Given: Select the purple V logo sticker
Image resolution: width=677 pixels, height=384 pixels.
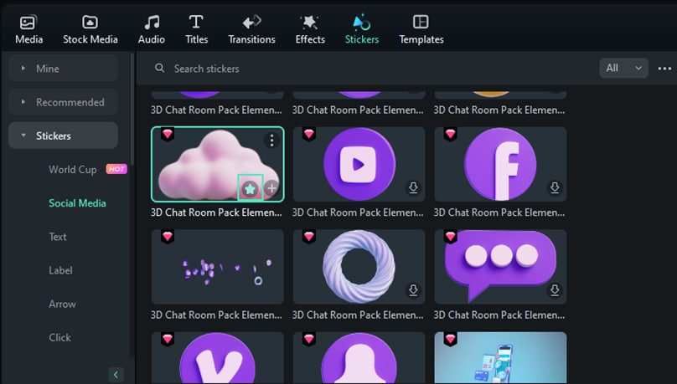Looking at the screenshot, I should point(217,358).
